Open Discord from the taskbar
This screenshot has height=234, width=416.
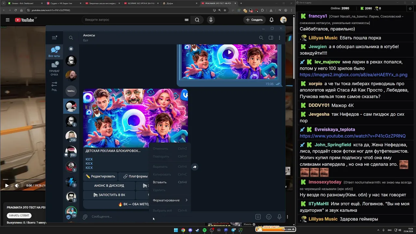(190, 230)
